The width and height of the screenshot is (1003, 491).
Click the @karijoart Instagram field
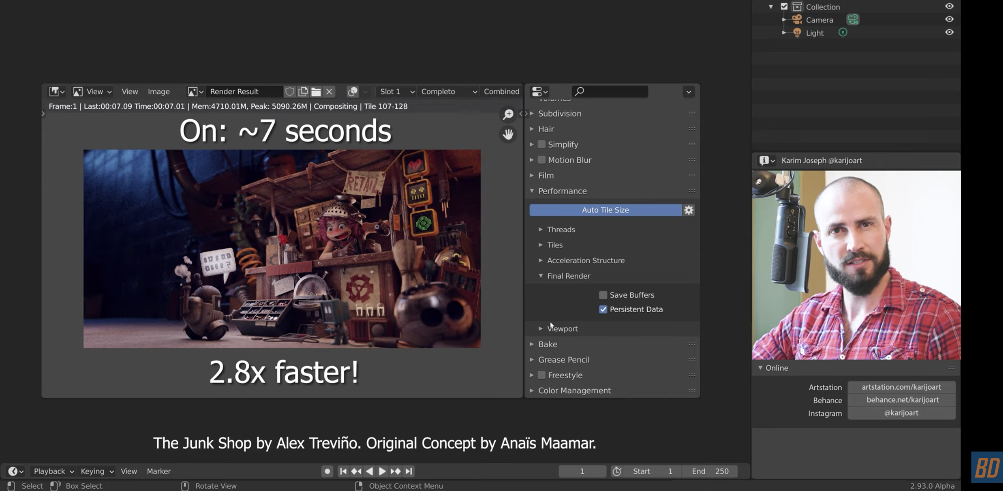pos(901,413)
